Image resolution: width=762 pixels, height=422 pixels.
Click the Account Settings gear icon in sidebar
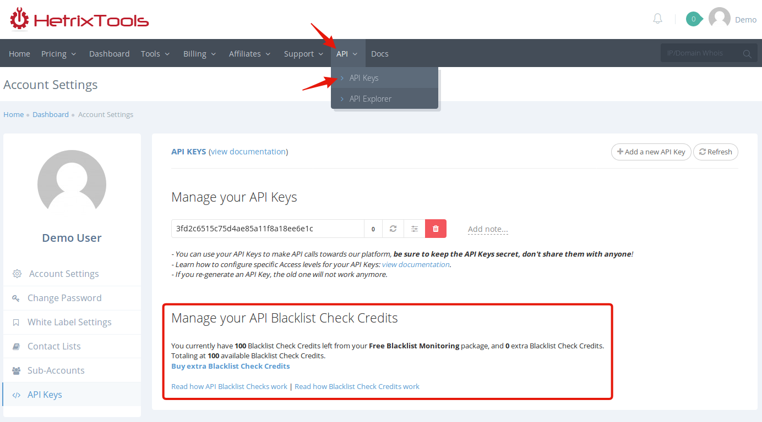click(17, 274)
